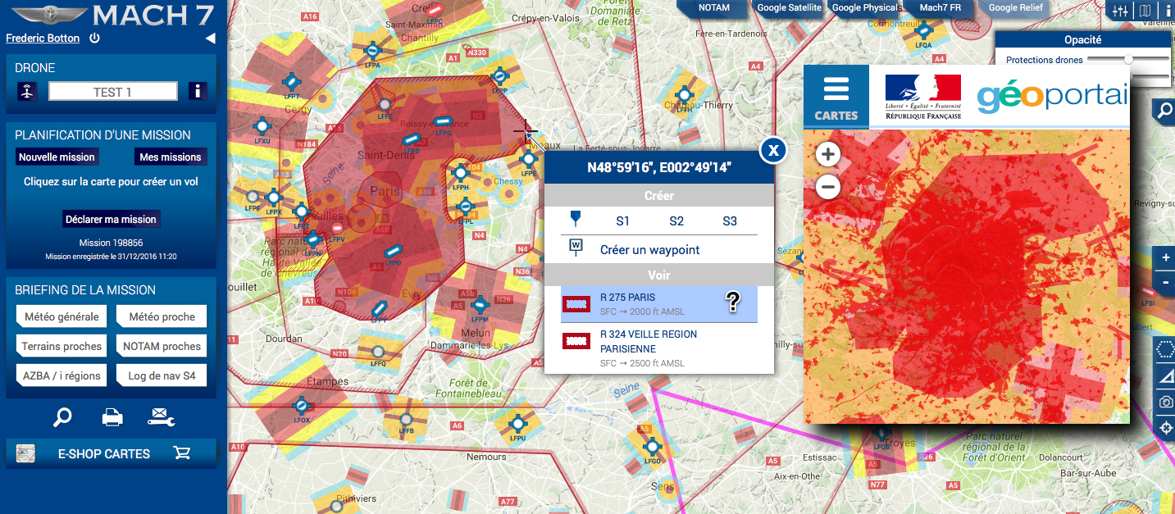Select the triangle ruler measure tool
Image resolution: width=1175 pixels, height=514 pixels.
(1165, 376)
